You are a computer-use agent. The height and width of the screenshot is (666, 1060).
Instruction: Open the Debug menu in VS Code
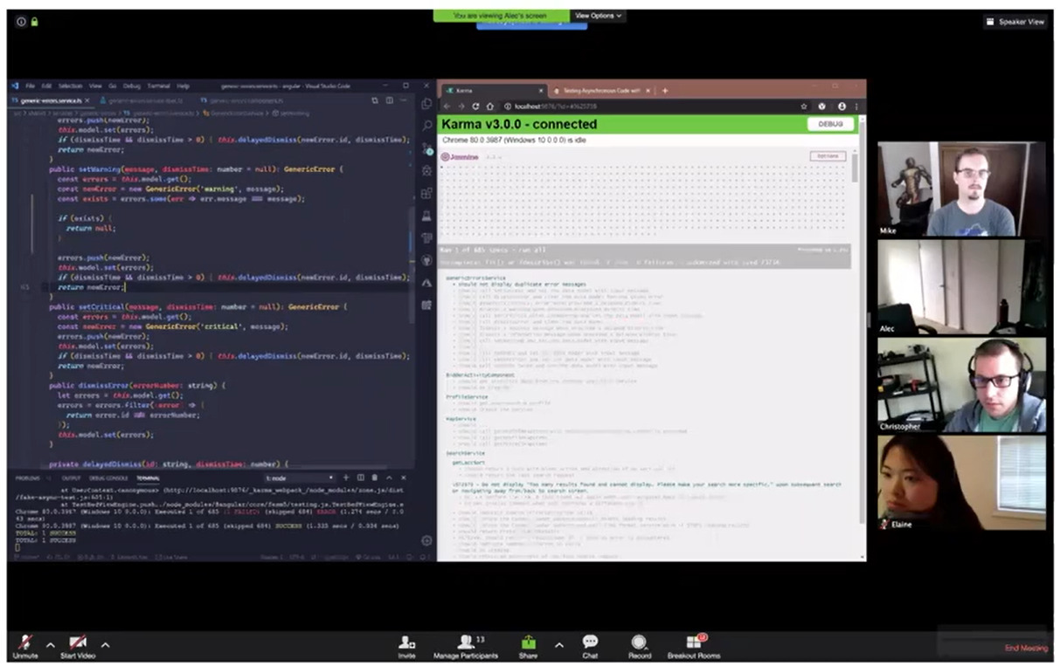tap(132, 86)
